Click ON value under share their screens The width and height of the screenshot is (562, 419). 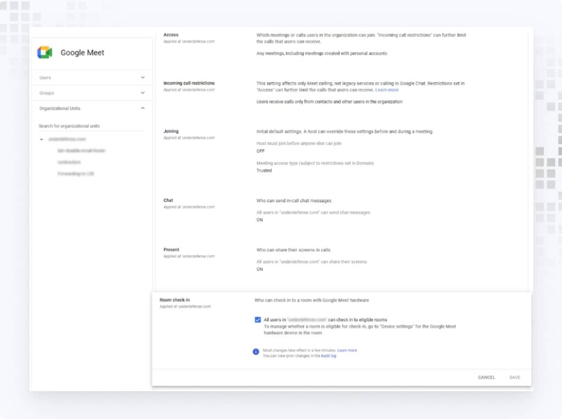(260, 269)
